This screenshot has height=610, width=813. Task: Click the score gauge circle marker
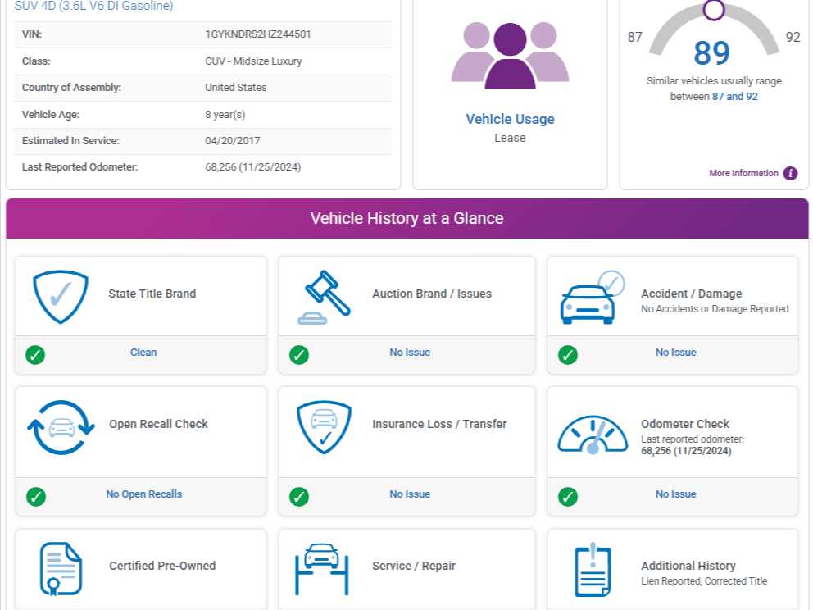714,9
